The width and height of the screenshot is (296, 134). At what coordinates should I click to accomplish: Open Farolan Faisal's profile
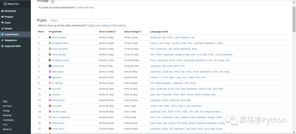click(59, 112)
